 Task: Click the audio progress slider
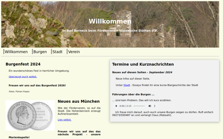click(x=139, y=106)
